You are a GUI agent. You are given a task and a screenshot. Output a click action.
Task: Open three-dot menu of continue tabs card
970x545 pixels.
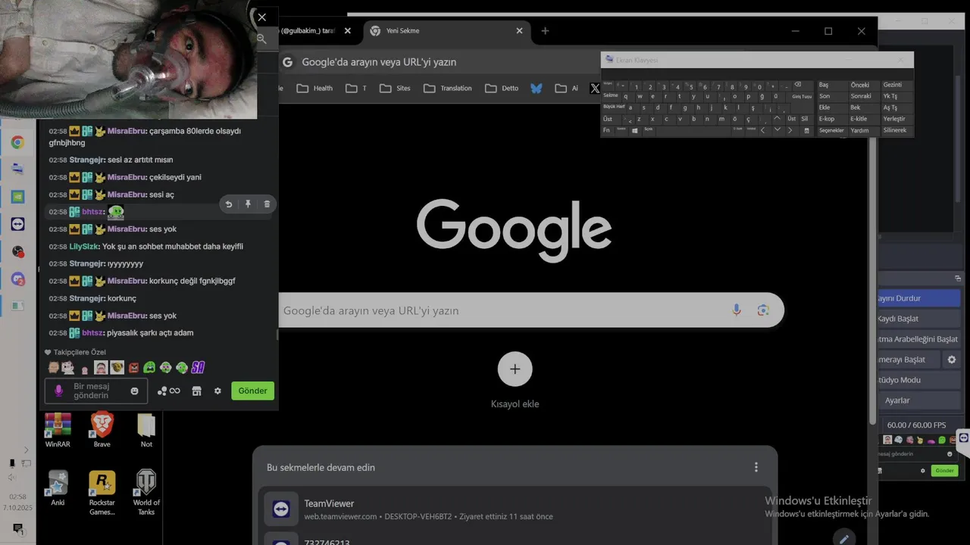click(756, 467)
